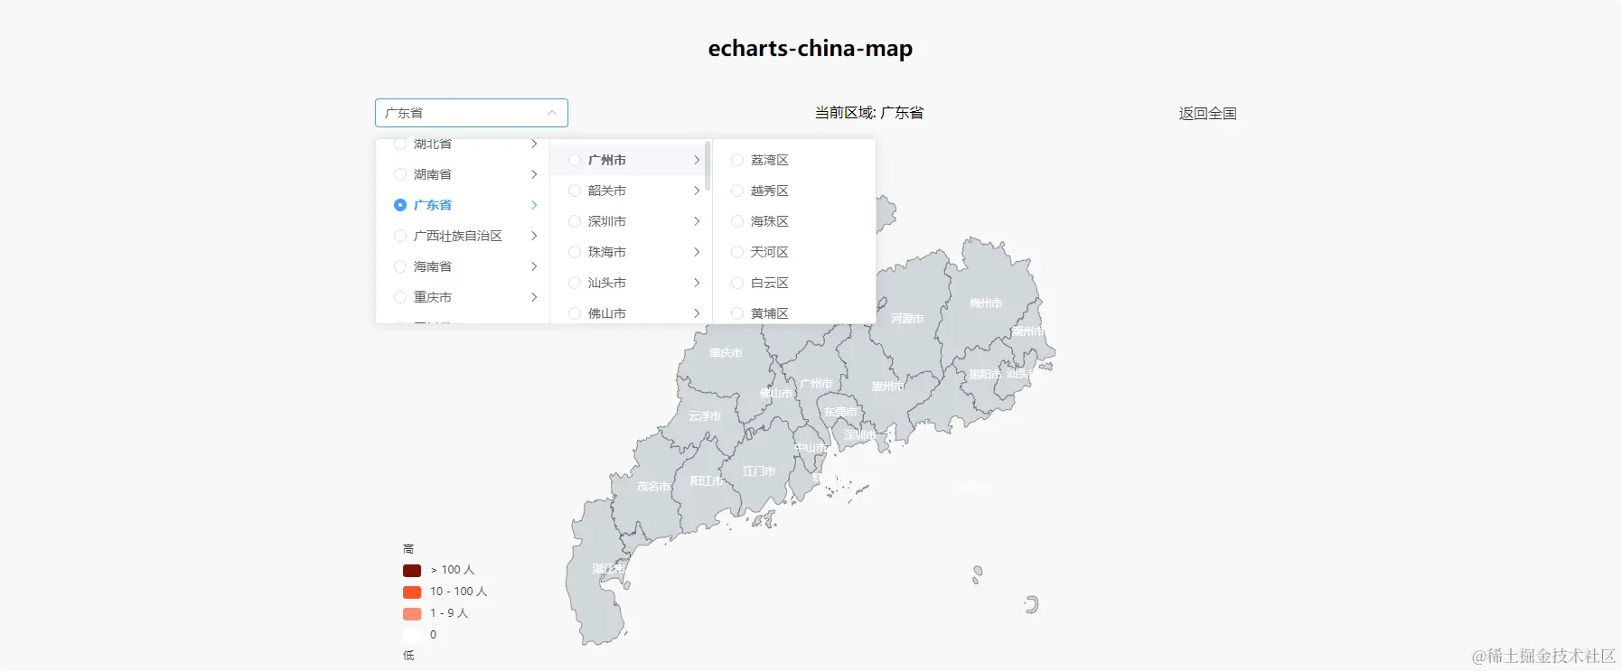Toggle the 10 - 100 人 legend swatch
Image resolution: width=1622 pixels, height=671 pixels.
(x=412, y=592)
